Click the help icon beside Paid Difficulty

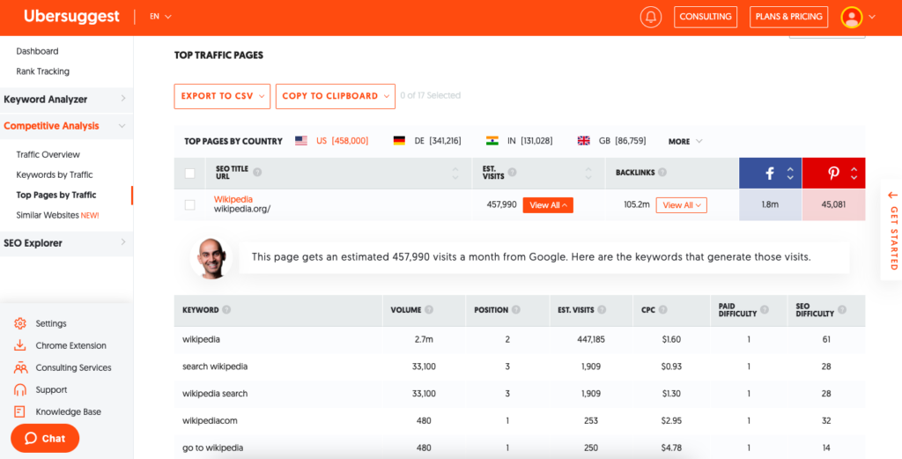[x=764, y=309]
